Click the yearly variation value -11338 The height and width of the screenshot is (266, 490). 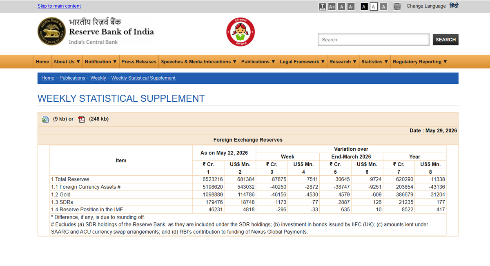(437, 179)
